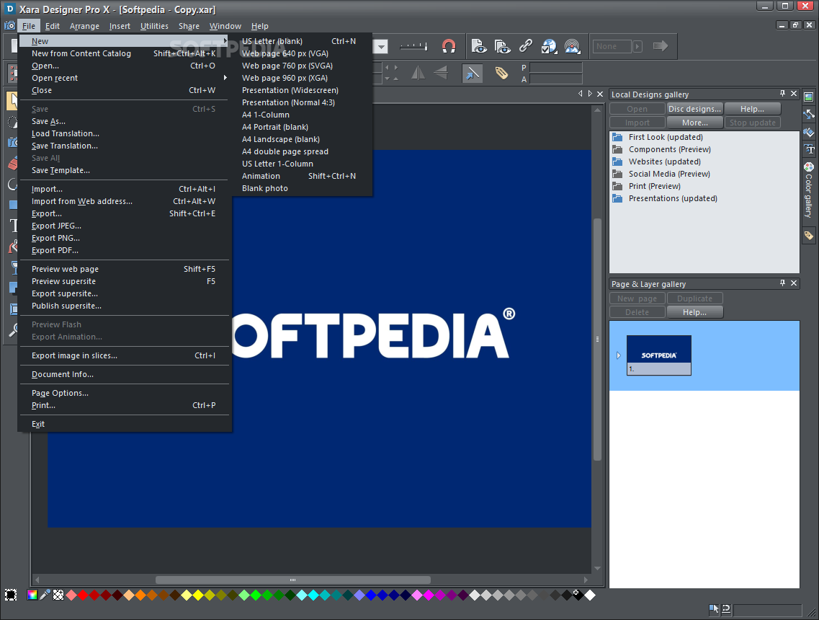This screenshot has width=819, height=620.
Task: Open the fill gallery icon on right sidebar
Action: pyautogui.click(x=808, y=132)
